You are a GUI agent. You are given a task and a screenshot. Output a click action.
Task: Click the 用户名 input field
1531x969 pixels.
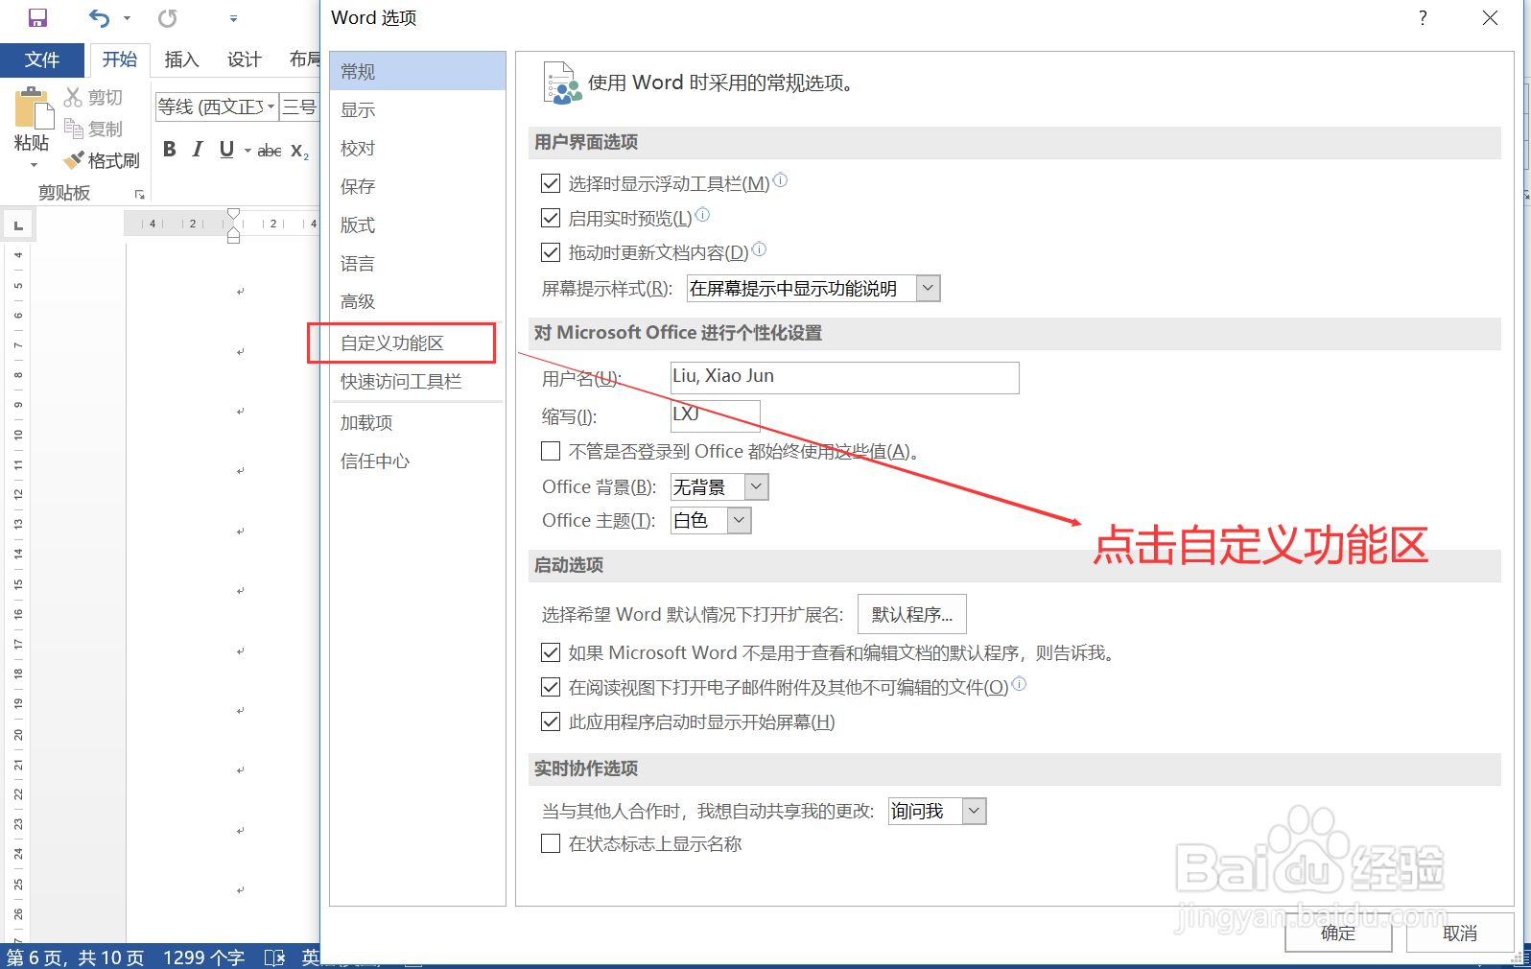(x=844, y=377)
